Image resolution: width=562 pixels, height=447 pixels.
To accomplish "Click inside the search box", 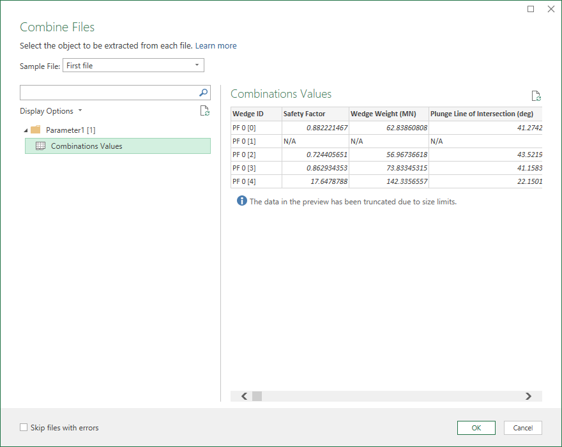I will pos(109,93).
